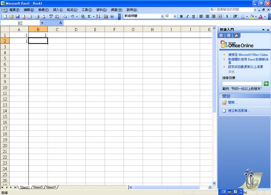Open the AutoSum functions dropdown arrow
The width and height of the screenshot is (271, 195).
click(x=93, y=16)
